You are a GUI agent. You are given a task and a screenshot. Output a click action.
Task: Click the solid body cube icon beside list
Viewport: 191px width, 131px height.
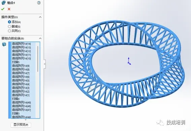[4, 44]
